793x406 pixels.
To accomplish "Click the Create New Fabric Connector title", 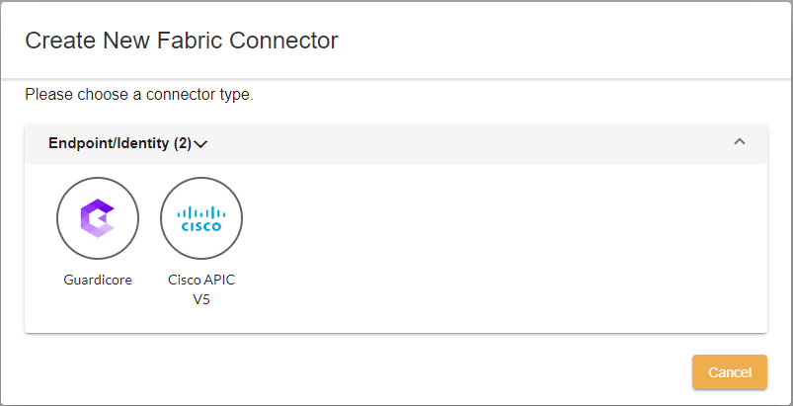I will pyautogui.click(x=182, y=41).
